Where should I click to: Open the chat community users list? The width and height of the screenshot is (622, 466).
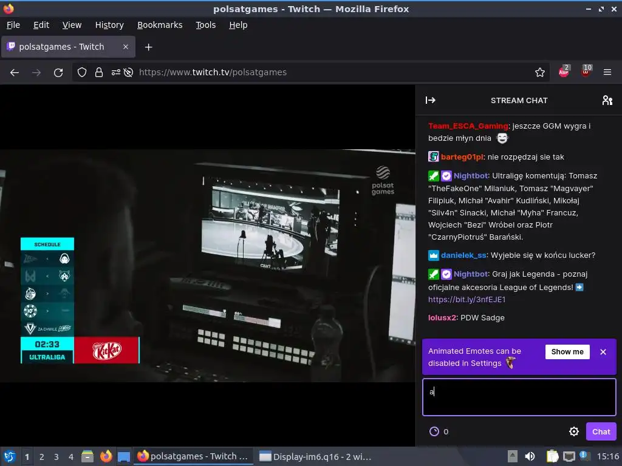coord(607,100)
